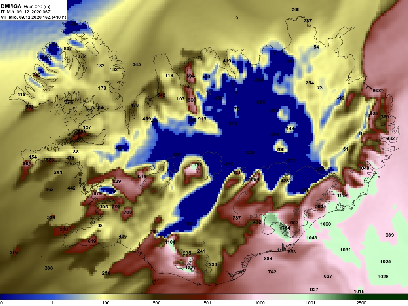The width and height of the screenshot is (408, 306).
Task: Click the map value 804
Action: pyautogui.click(x=191, y=76)
